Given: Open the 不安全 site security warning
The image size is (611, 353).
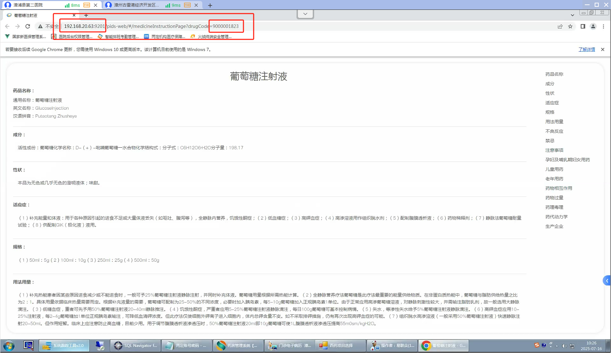Looking at the screenshot, I should (48, 26).
